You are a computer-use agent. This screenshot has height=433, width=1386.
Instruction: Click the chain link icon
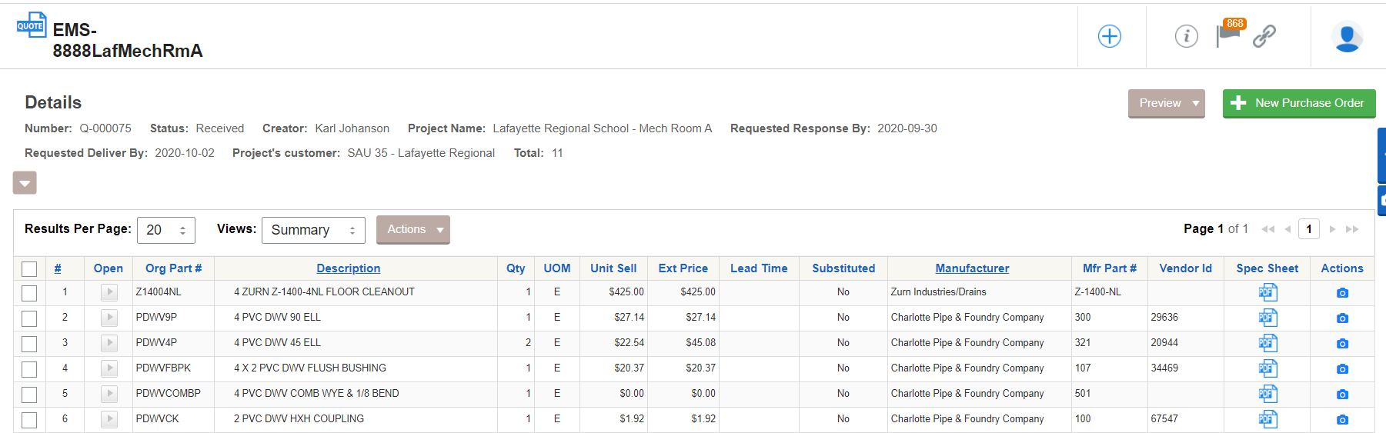click(1264, 36)
